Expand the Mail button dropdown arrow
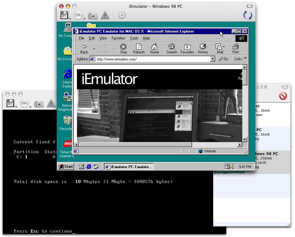Screen dimensions: 295x237 point(224,47)
